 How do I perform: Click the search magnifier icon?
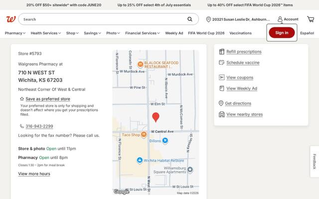(x=189, y=19)
